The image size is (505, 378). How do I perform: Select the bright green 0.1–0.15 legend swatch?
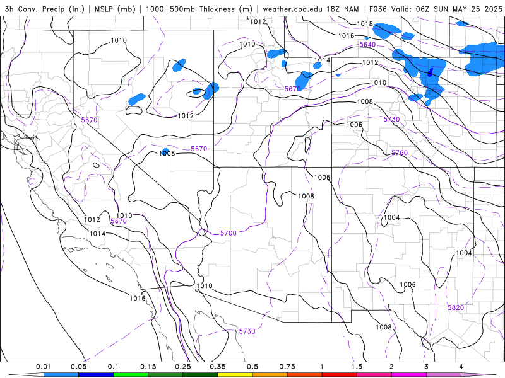[131, 375]
